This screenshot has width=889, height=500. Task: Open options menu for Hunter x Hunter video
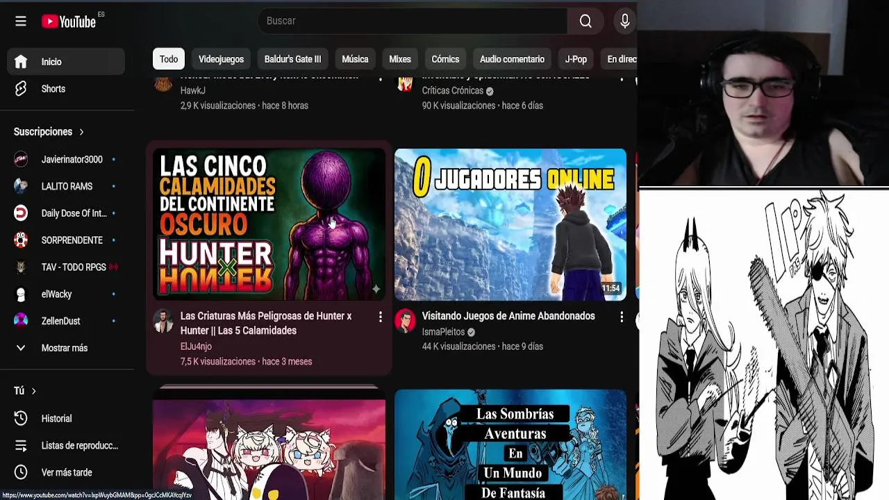380,317
